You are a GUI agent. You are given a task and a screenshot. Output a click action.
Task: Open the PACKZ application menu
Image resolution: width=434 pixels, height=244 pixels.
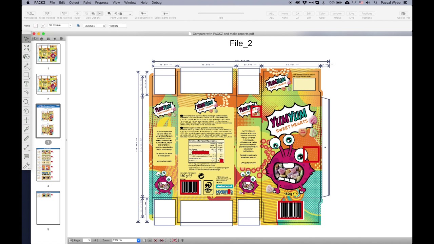click(40, 3)
